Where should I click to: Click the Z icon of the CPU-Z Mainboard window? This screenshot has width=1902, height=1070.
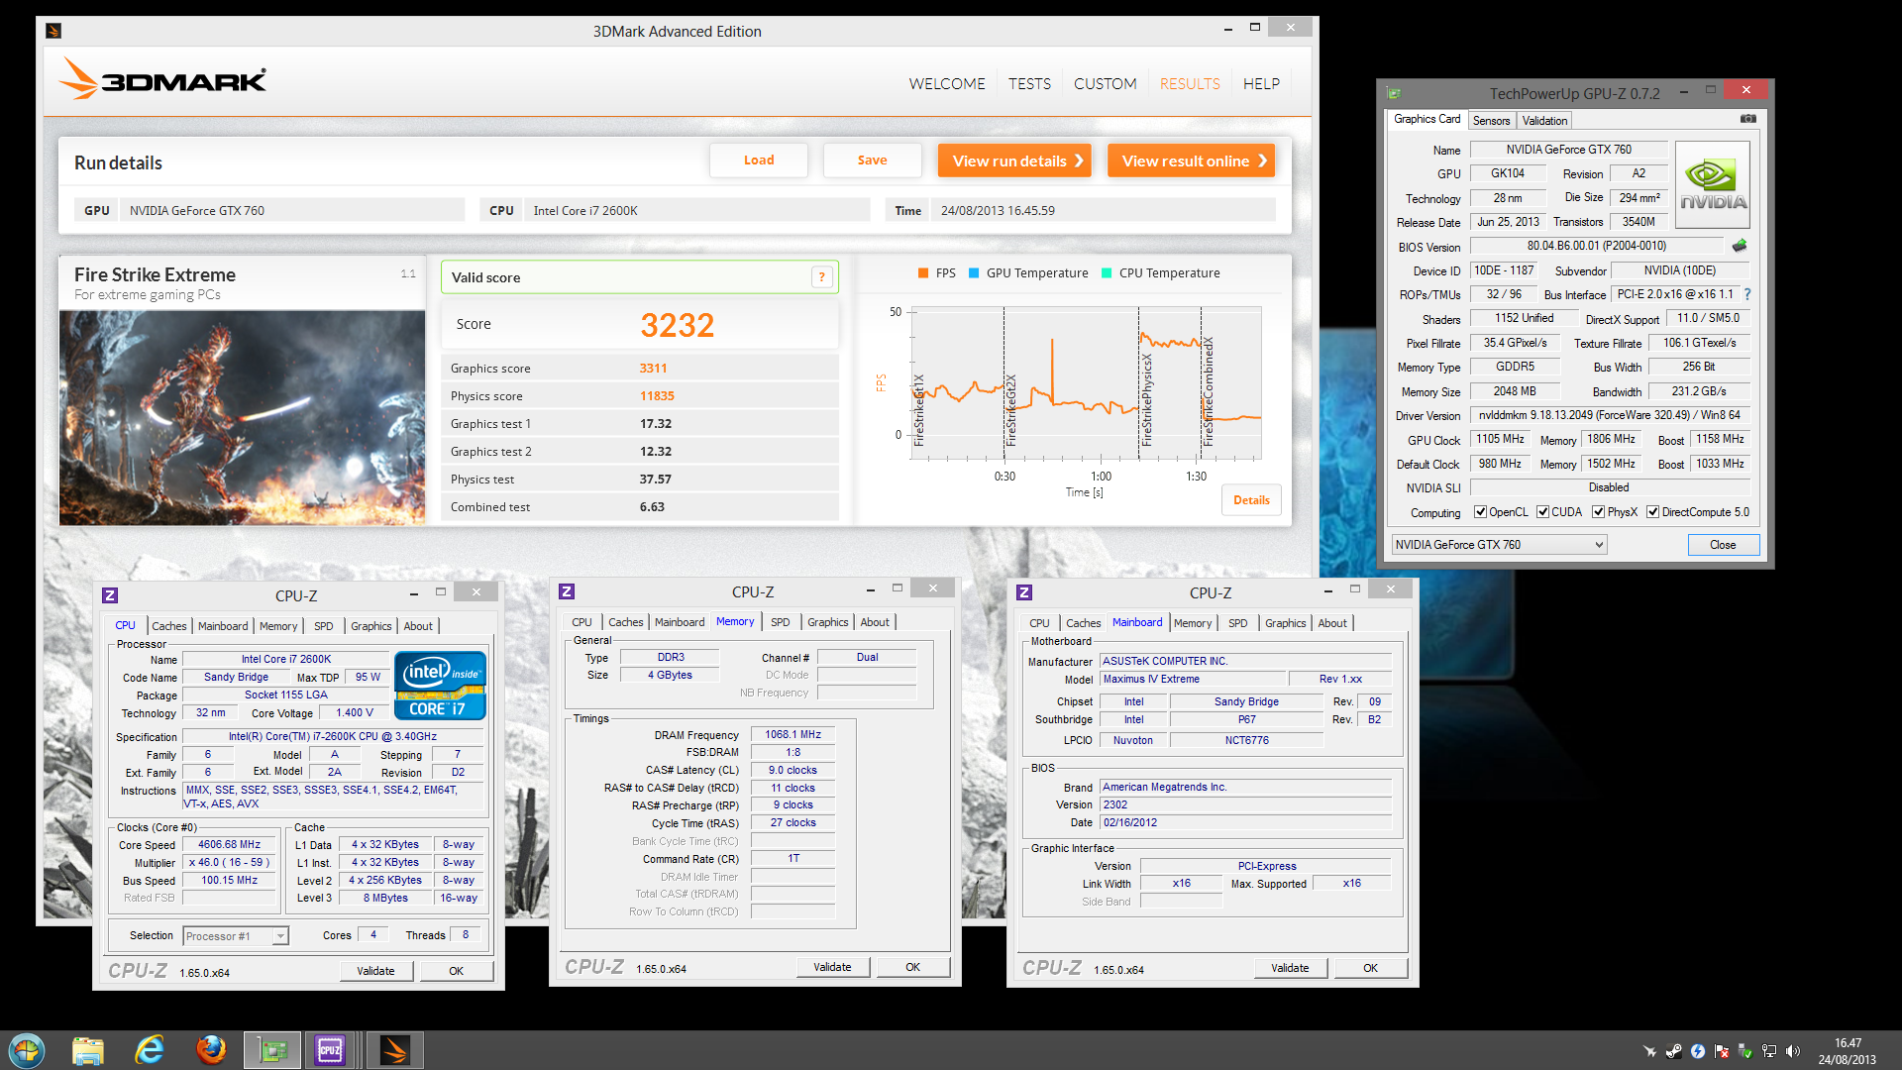1024,592
